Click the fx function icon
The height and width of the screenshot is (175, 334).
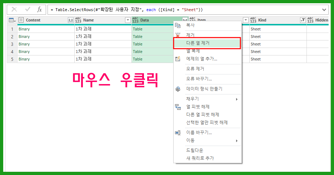(x=39, y=9)
